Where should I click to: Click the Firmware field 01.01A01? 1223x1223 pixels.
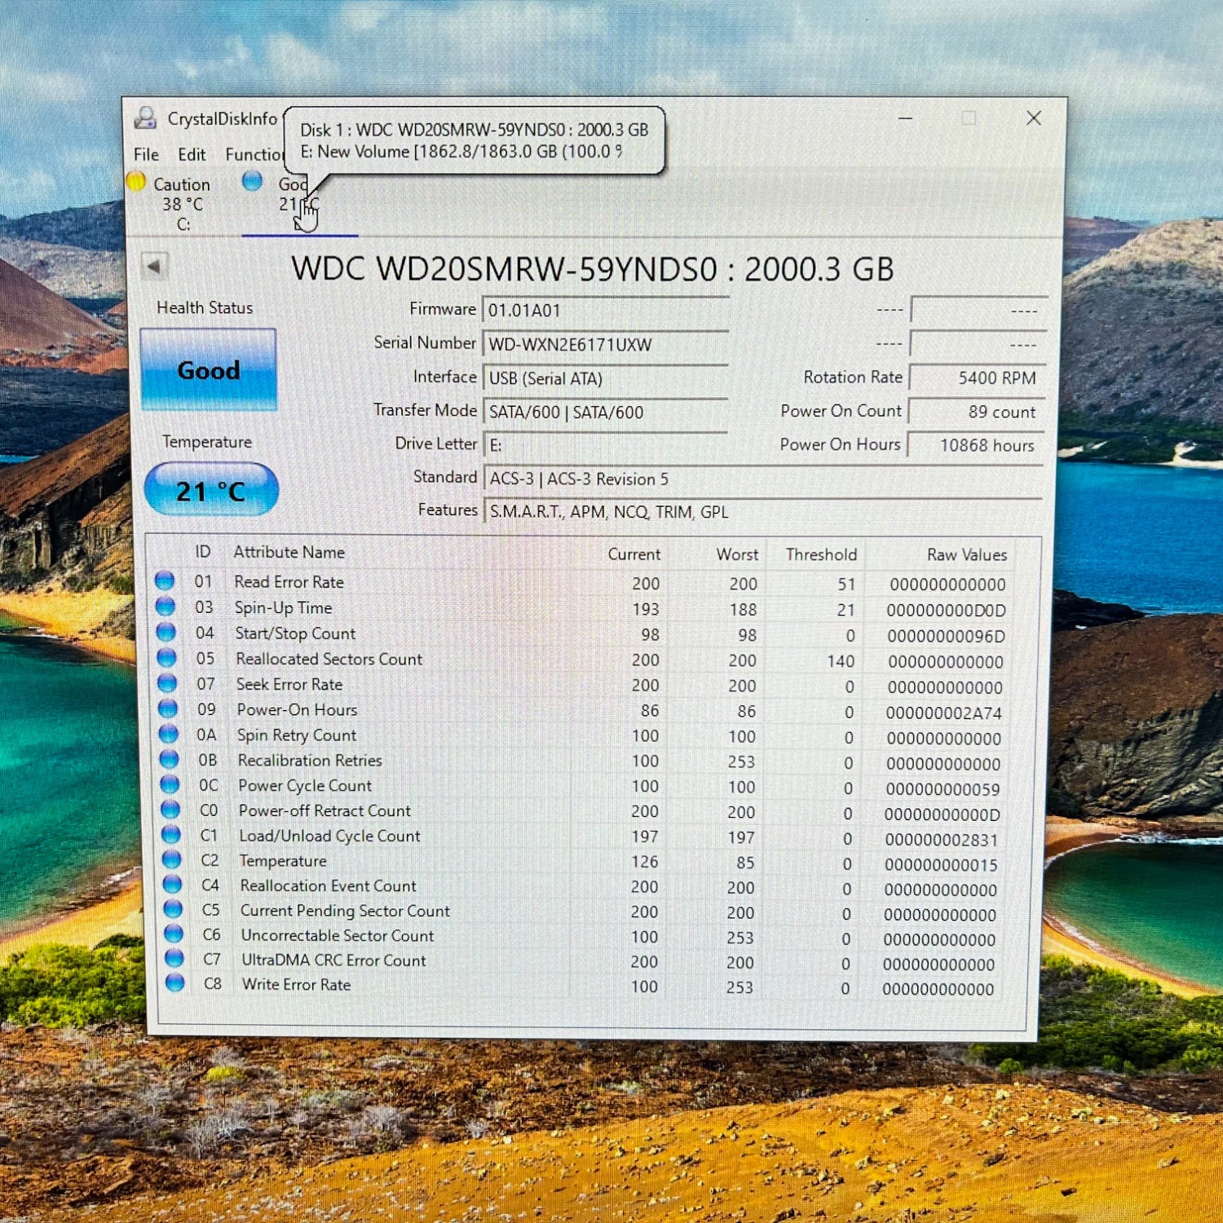605,311
